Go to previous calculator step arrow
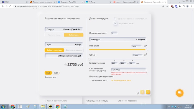 (142, 92)
